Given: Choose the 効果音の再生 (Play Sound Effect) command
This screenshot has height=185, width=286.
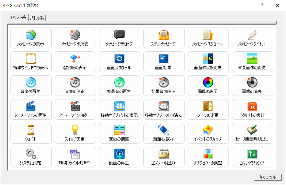Looking at the screenshot, I should (120, 85).
